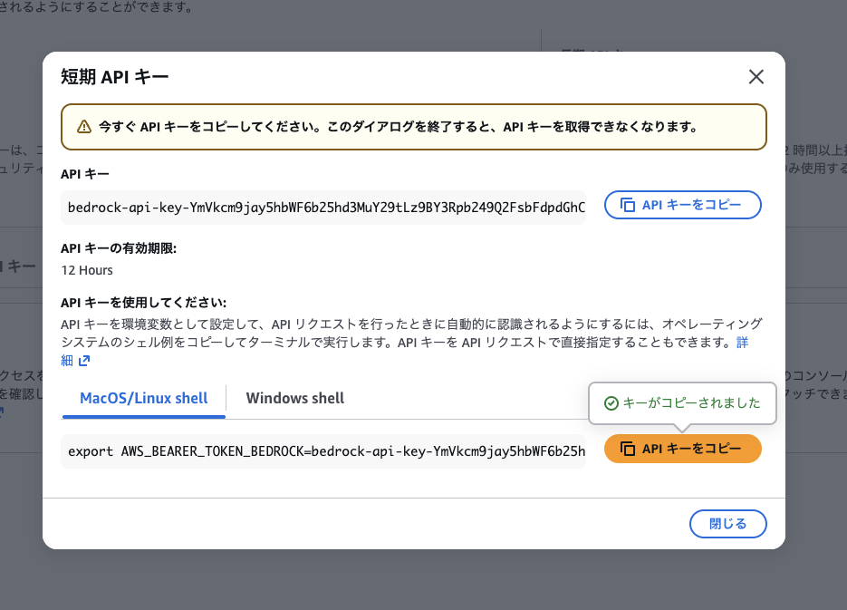Select the MacOS/Linux shell tab
847x610 pixels.
point(144,398)
